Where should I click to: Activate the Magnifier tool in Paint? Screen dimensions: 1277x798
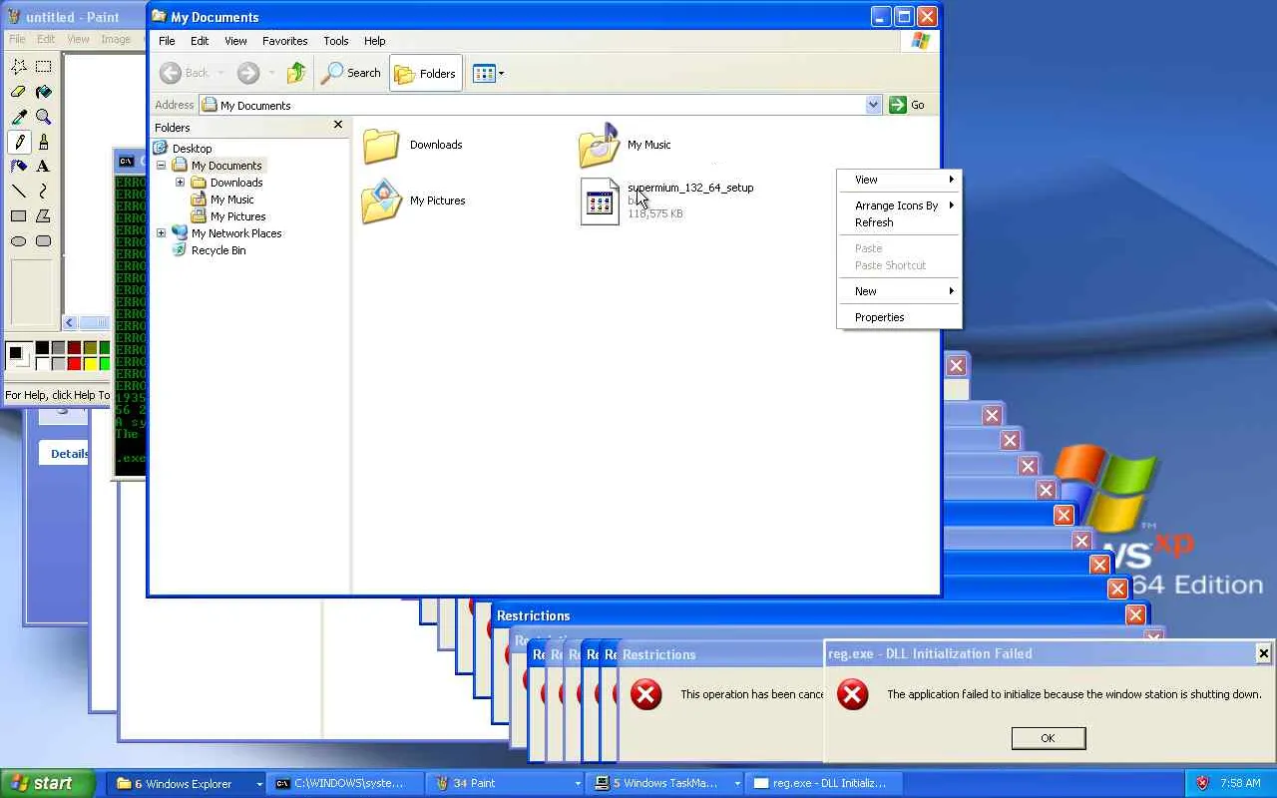[44, 117]
